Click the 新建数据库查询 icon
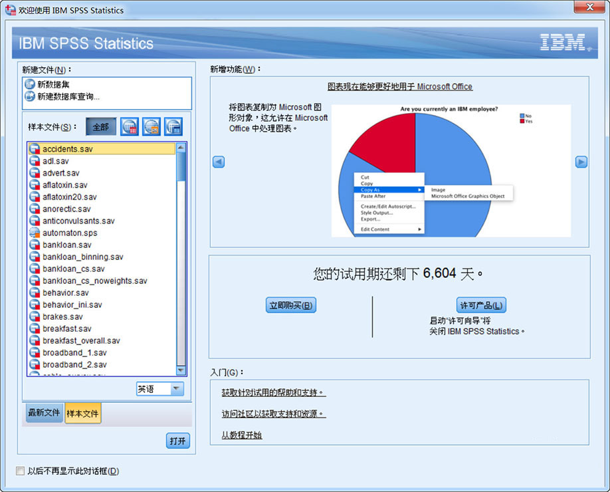 [29, 96]
